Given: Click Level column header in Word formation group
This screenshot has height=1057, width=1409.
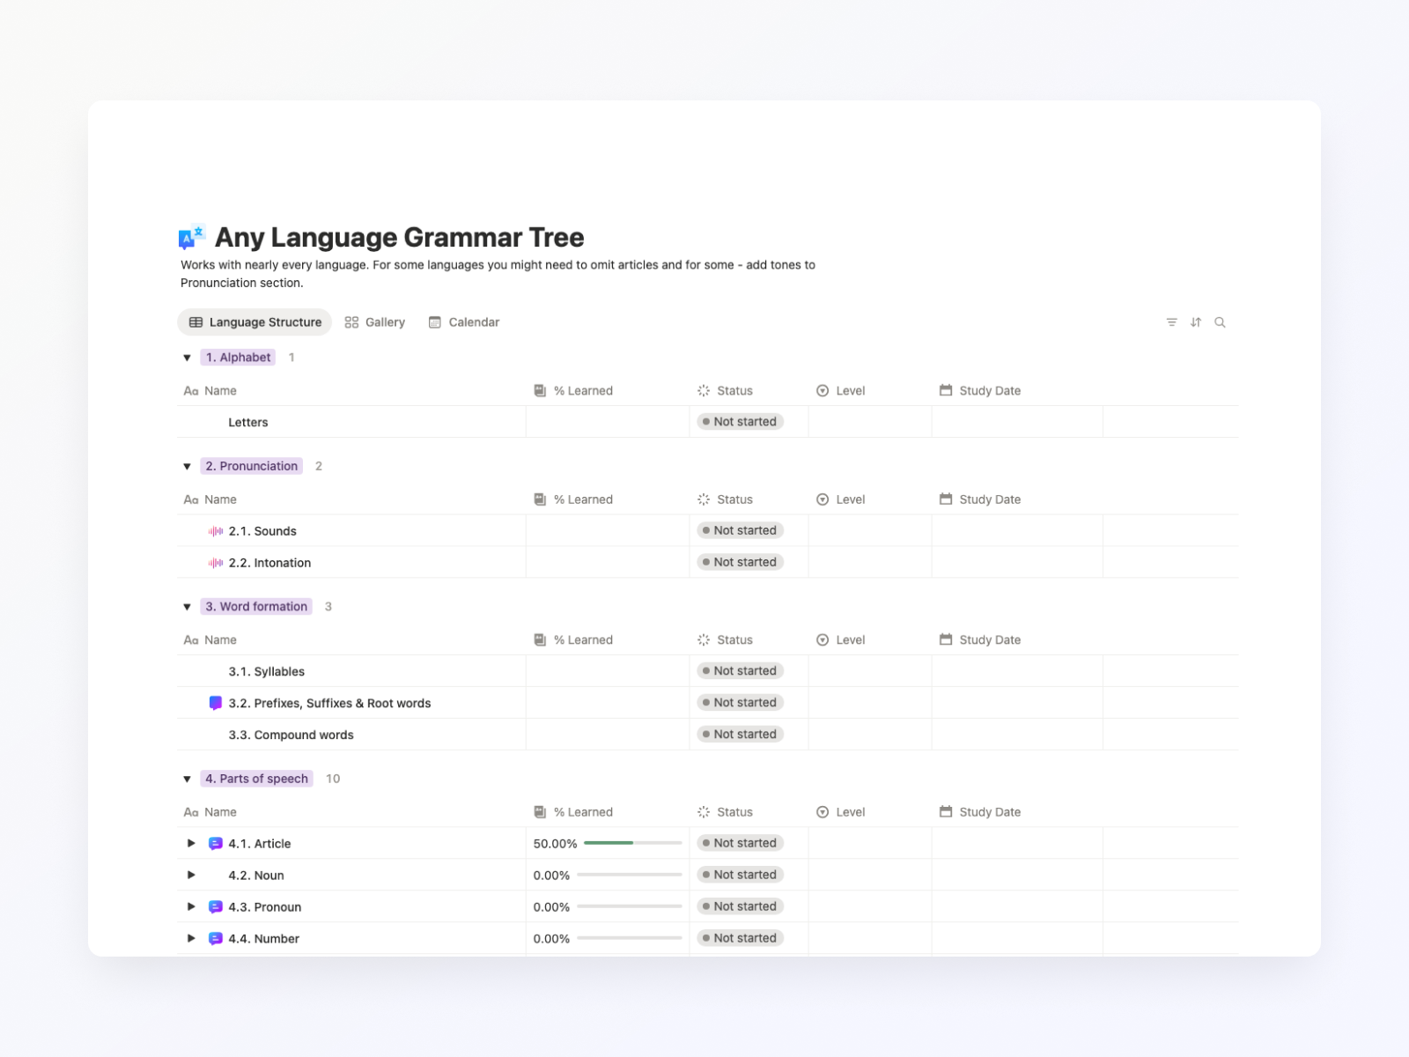Looking at the screenshot, I should click(841, 640).
